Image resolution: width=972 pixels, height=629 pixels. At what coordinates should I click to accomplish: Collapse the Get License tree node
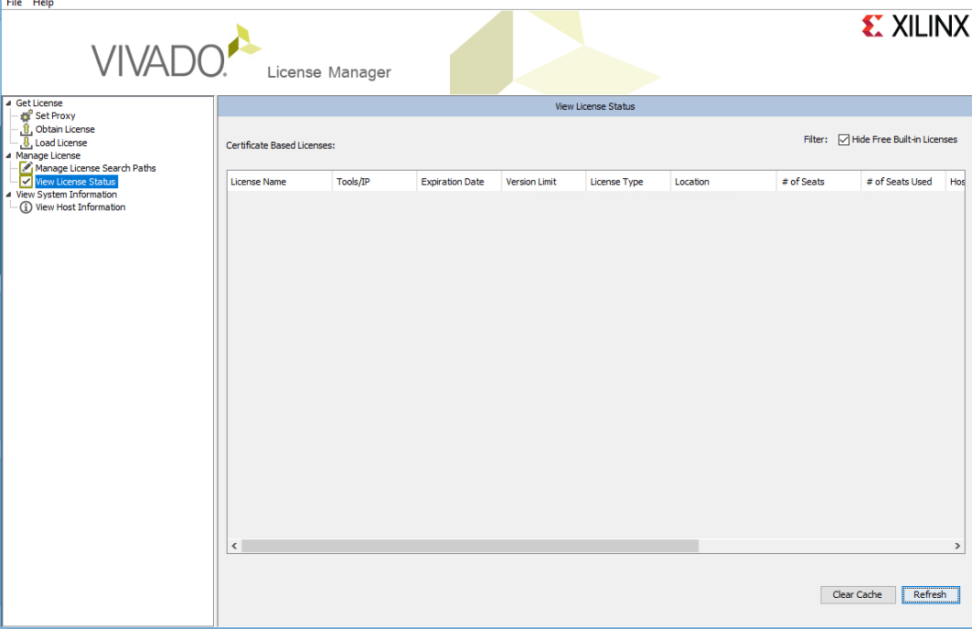(x=9, y=103)
